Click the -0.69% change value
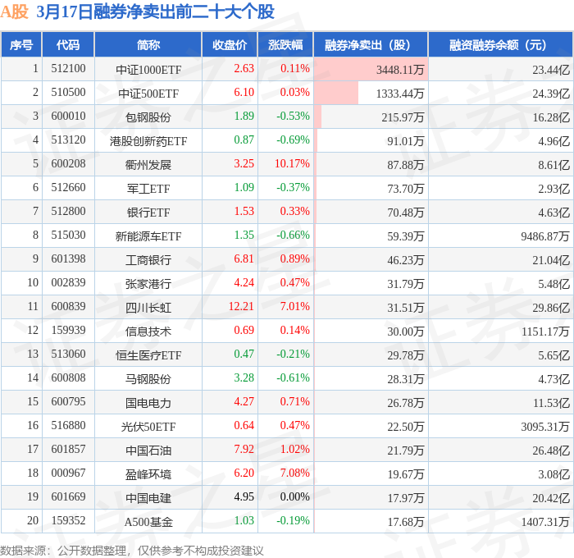 pos(293,140)
